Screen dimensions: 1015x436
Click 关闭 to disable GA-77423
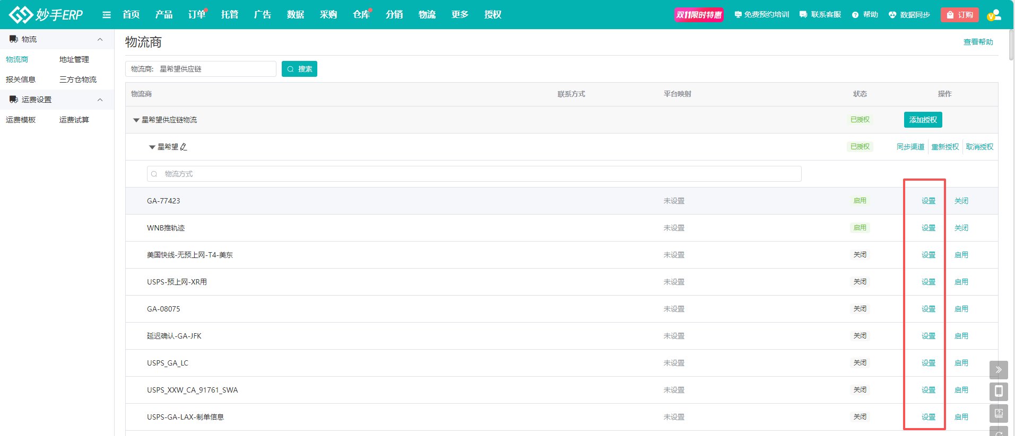[x=961, y=201]
